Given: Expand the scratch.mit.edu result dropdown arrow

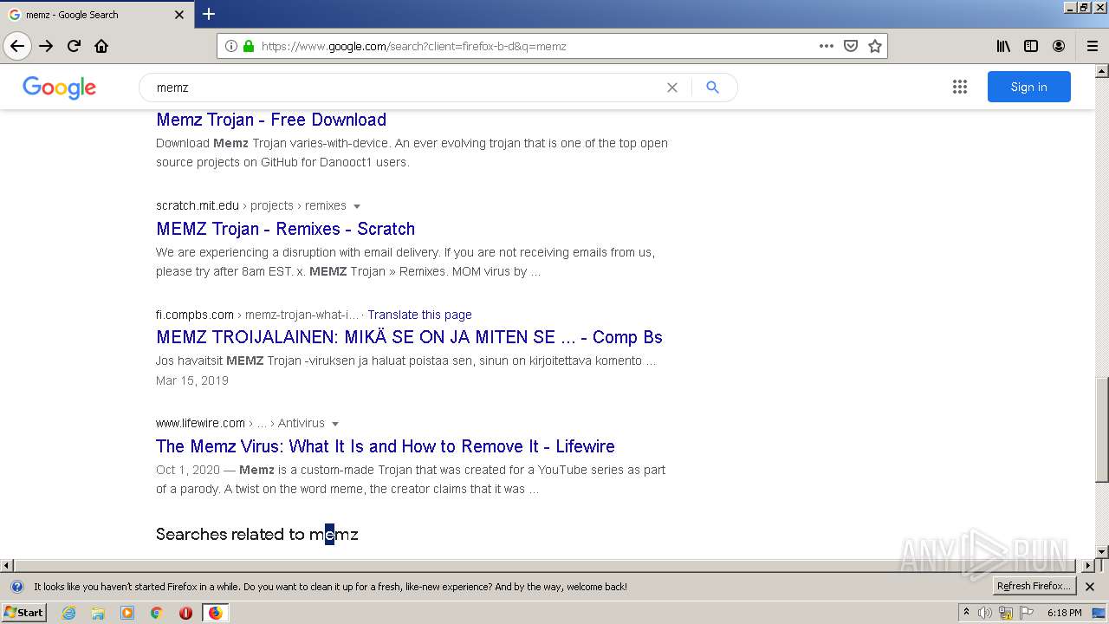Looking at the screenshot, I should click(x=357, y=206).
